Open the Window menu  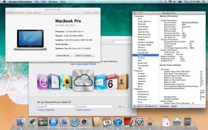tap(53, 2)
